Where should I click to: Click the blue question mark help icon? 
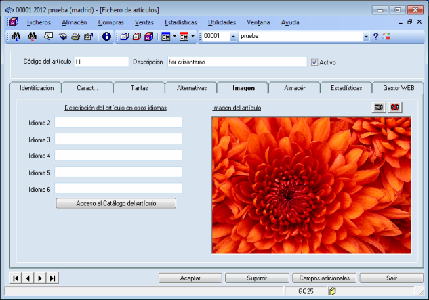[x=375, y=36]
